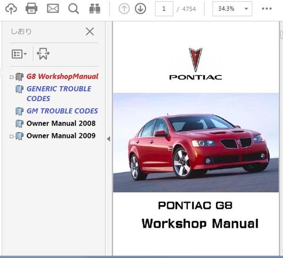The height and width of the screenshot is (258, 283).
Task: Open the 34.3% zoom dropdown
Action: click(232, 8)
